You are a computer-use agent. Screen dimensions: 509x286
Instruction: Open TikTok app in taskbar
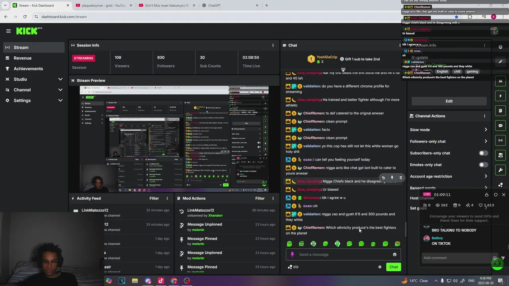click(x=161, y=281)
